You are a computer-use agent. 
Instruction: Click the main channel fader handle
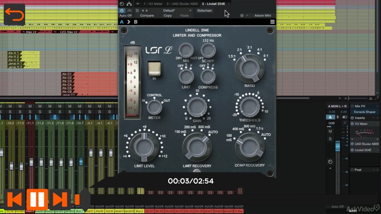click(338, 147)
